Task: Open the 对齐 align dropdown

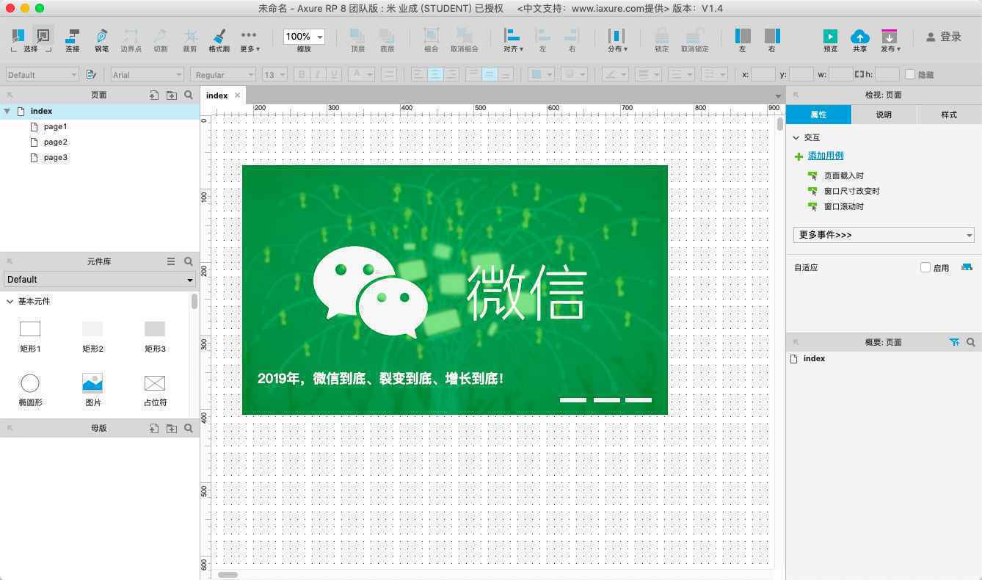Action: coord(513,40)
